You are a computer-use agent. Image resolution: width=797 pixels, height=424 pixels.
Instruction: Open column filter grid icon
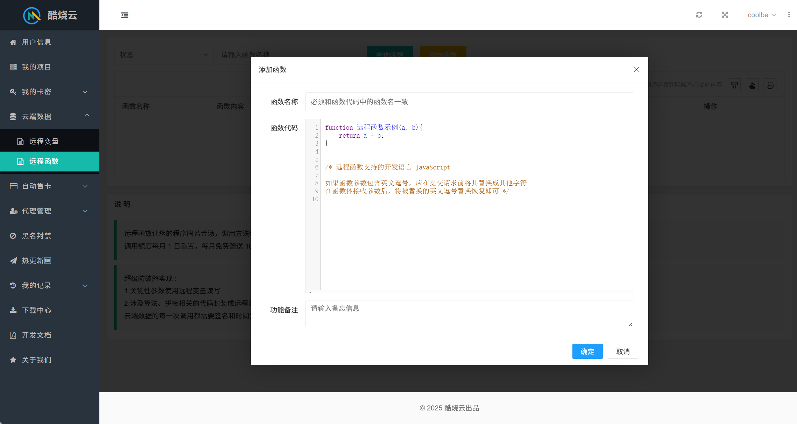734,85
